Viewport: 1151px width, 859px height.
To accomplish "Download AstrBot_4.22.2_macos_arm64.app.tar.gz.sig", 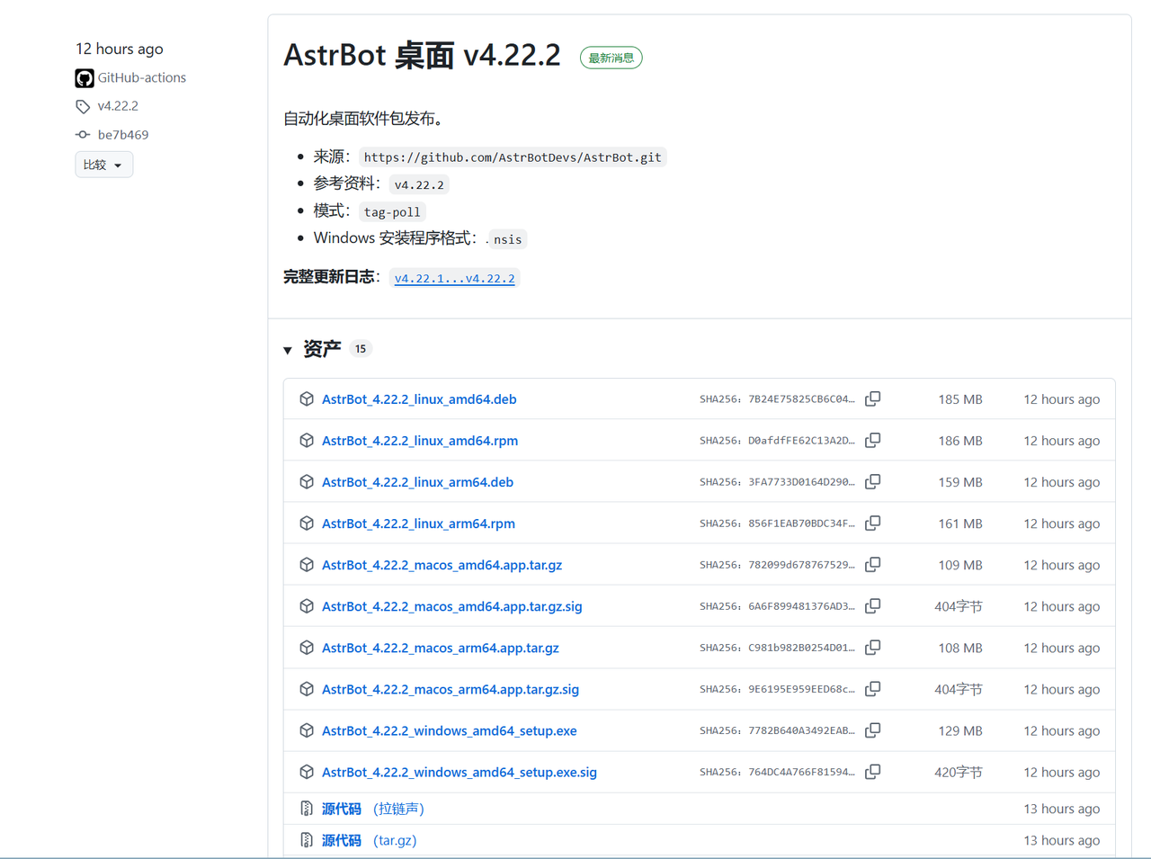I will 451,689.
